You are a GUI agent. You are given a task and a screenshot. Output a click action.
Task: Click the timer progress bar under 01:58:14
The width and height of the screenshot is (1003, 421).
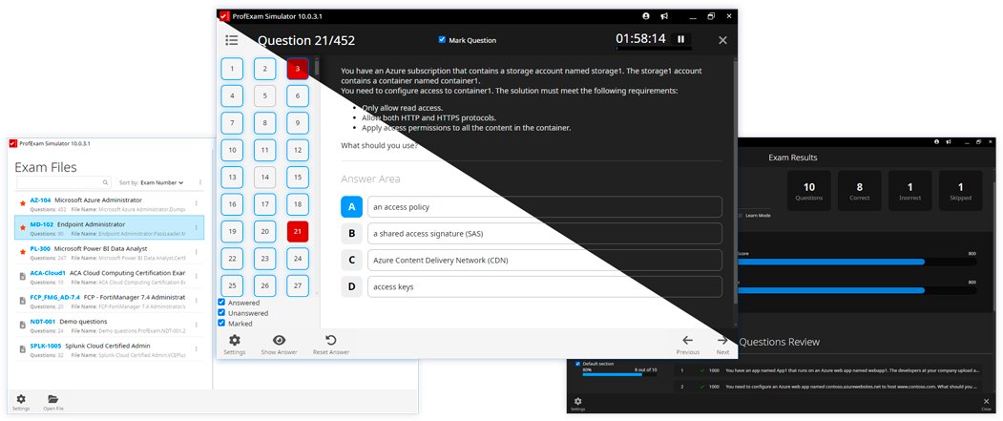pyautogui.click(x=654, y=49)
